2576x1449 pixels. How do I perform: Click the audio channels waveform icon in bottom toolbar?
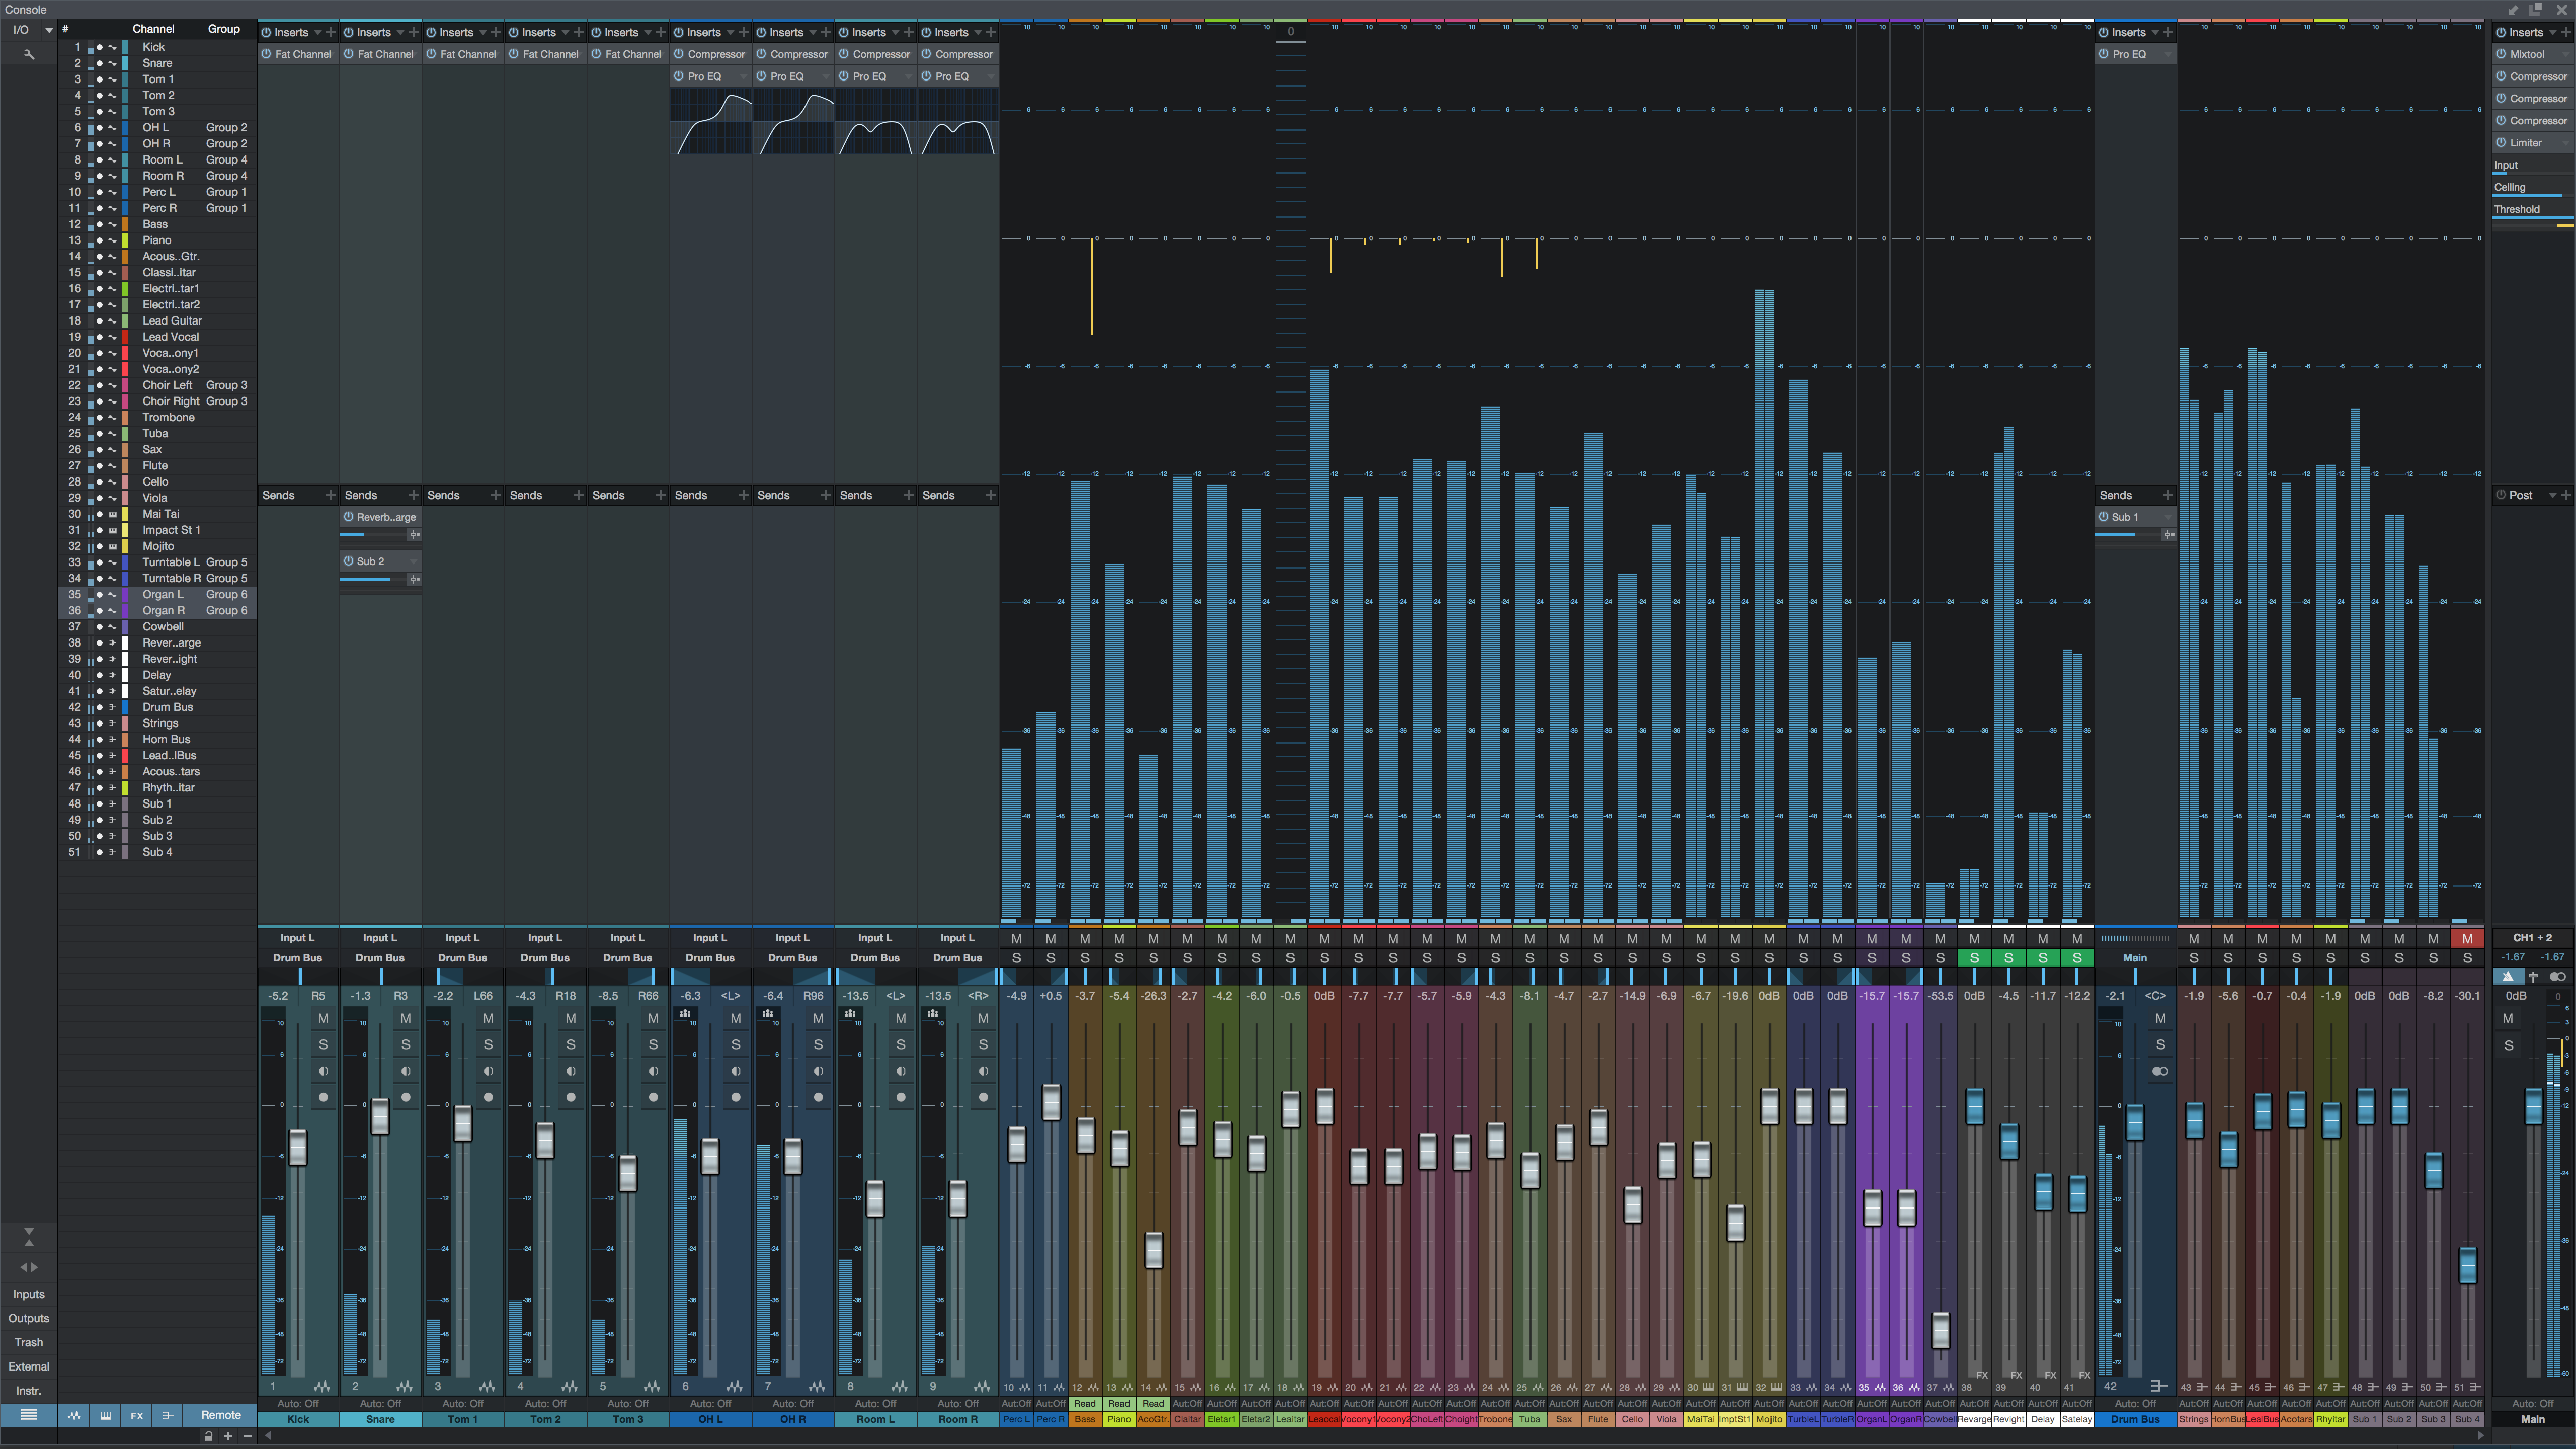(x=74, y=1416)
